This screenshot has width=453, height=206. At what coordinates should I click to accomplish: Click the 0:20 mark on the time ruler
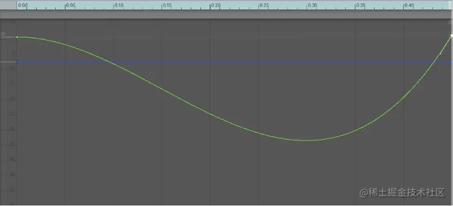coord(216,5)
